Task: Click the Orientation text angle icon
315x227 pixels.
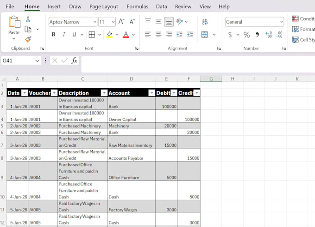Action: (179, 21)
